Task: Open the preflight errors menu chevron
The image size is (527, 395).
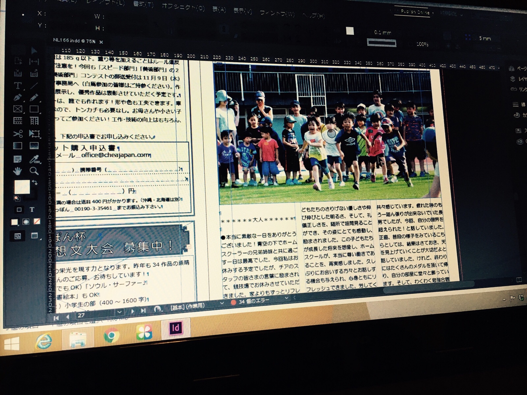Action: point(286,298)
